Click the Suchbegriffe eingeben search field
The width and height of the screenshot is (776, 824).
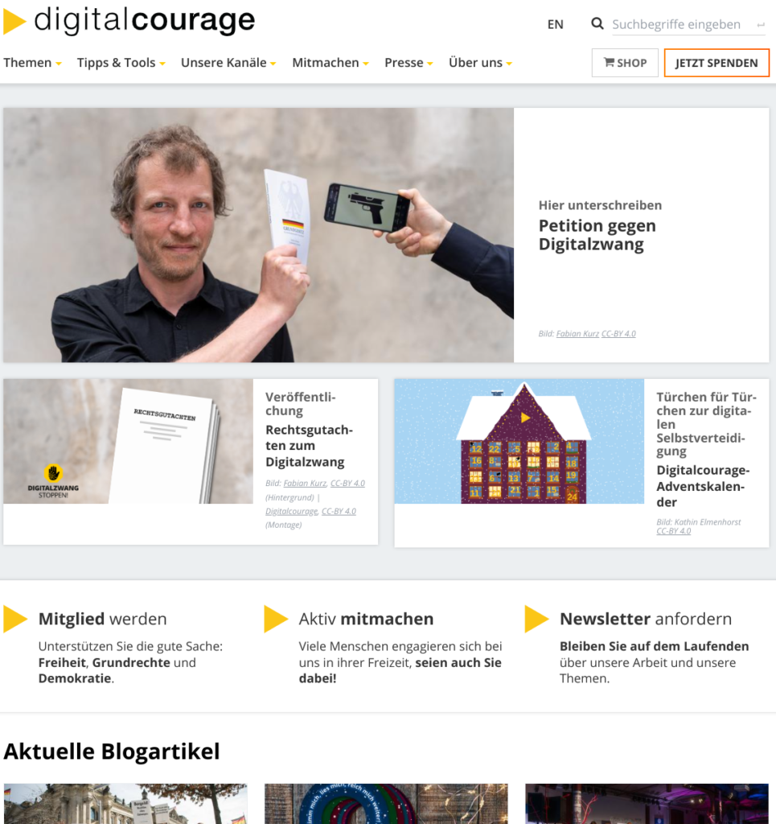tap(683, 25)
